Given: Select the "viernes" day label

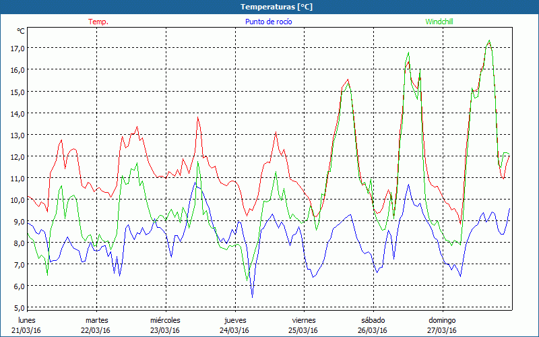Looking at the screenshot, I should [x=304, y=320].
